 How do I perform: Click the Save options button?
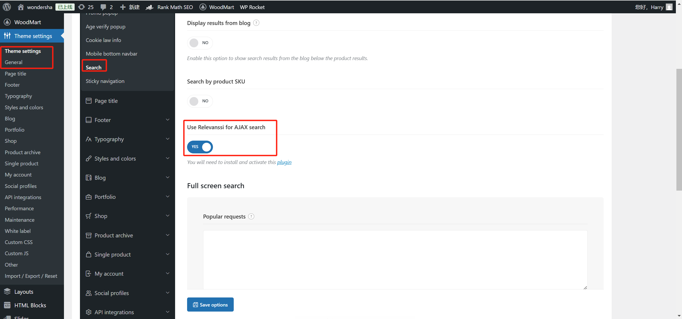pos(210,305)
